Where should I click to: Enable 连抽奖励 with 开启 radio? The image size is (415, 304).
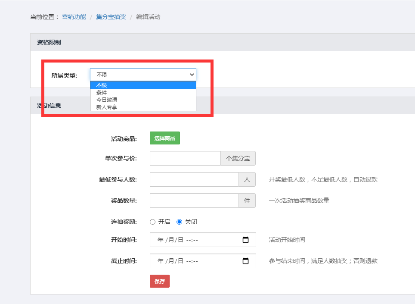tap(152, 222)
